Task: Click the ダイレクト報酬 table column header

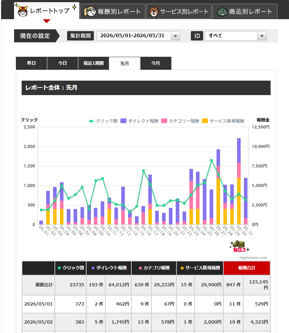Action: click(x=109, y=268)
